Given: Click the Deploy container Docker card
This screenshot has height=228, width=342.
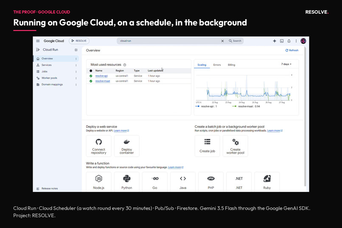Looking at the screenshot, I should tap(127, 146).
